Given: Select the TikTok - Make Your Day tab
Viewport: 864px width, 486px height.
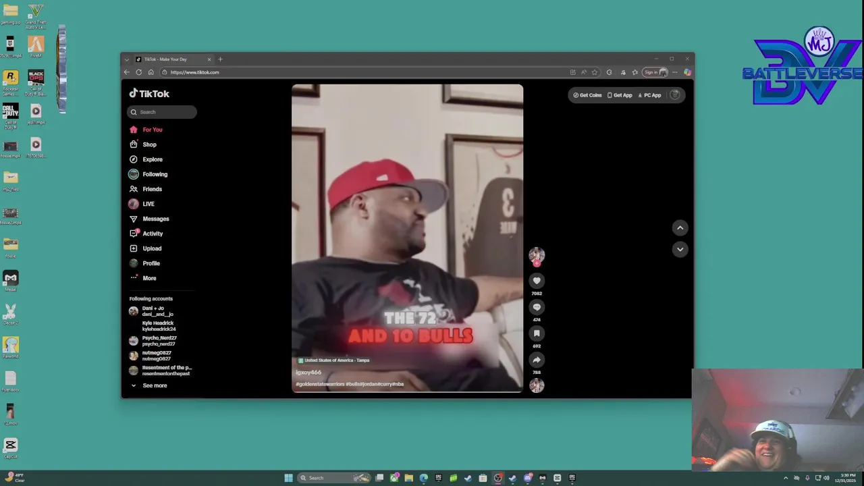Looking at the screenshot, I should pos(173,59).
